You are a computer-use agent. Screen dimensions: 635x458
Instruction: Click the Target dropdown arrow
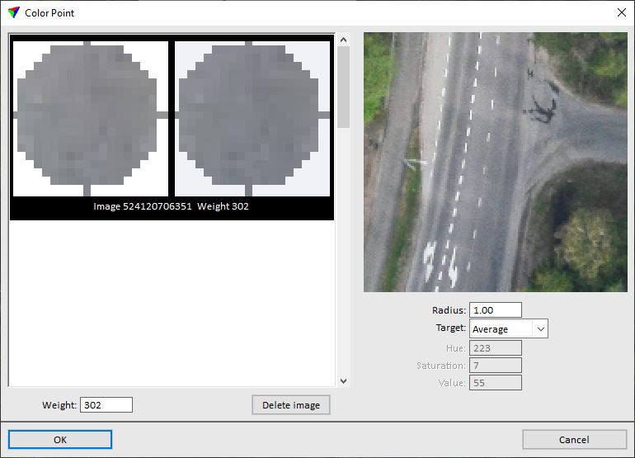(x=540, y=329)
